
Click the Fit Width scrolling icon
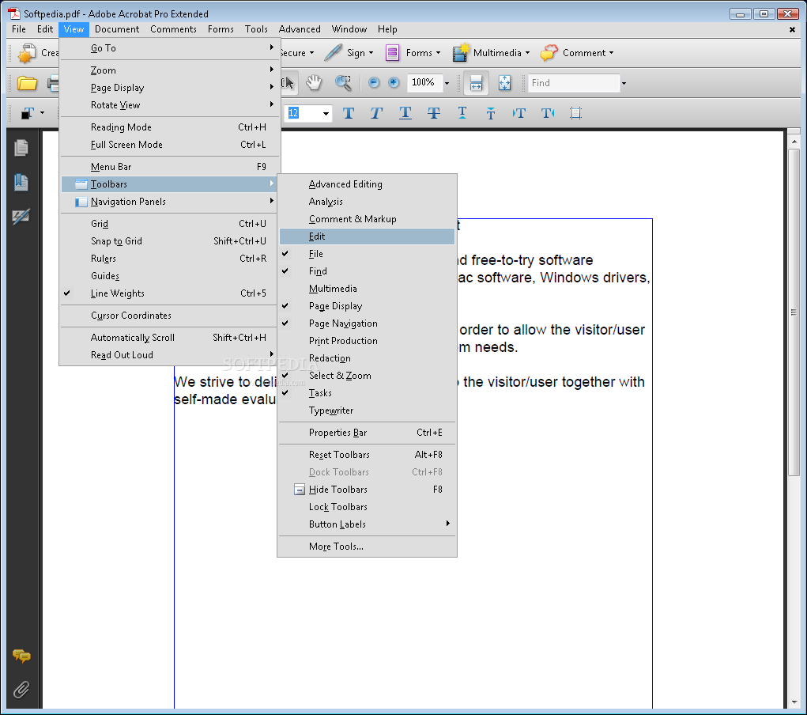(x=476, y=83)
